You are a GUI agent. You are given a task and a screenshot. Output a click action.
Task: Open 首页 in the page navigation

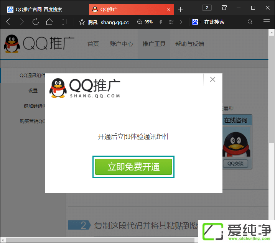coord(93,44)
